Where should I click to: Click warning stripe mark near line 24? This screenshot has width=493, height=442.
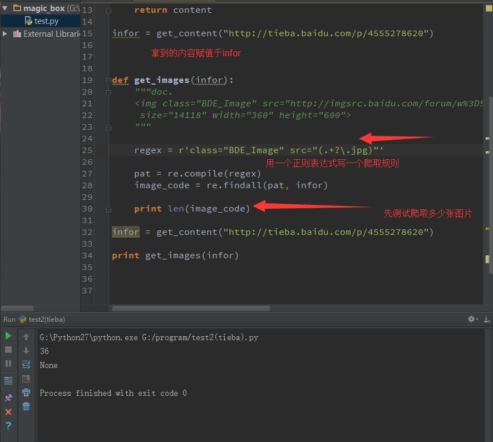(x=487, y=139)
